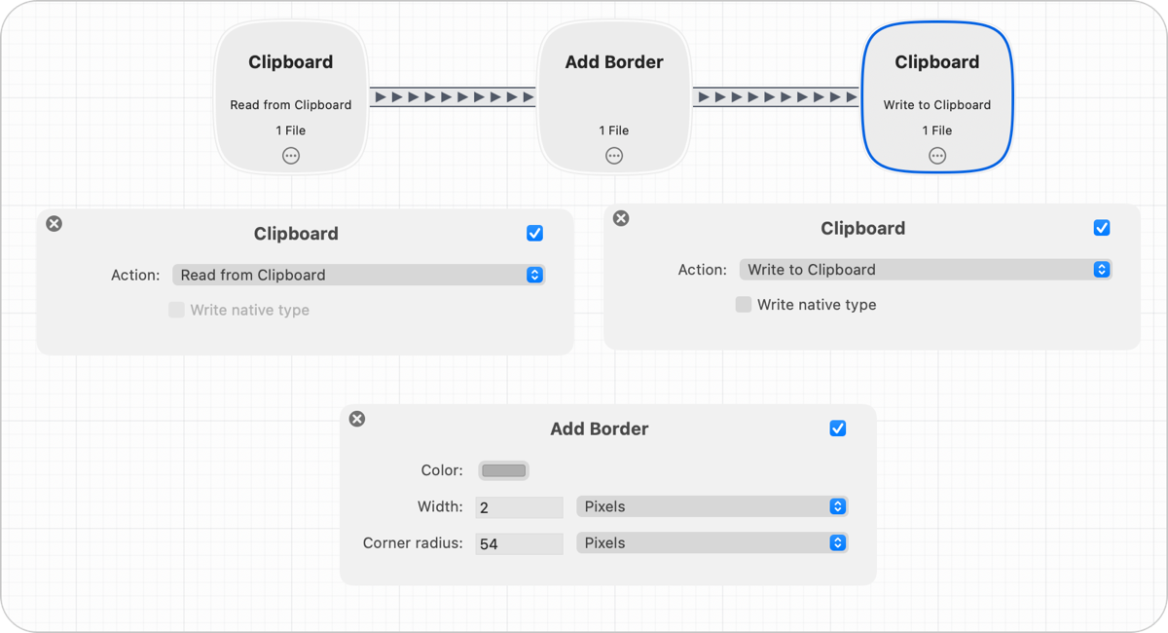Open options on the Write to Clipboard block
Screen dimensions: 1168x633
click(x=937, y=155)
